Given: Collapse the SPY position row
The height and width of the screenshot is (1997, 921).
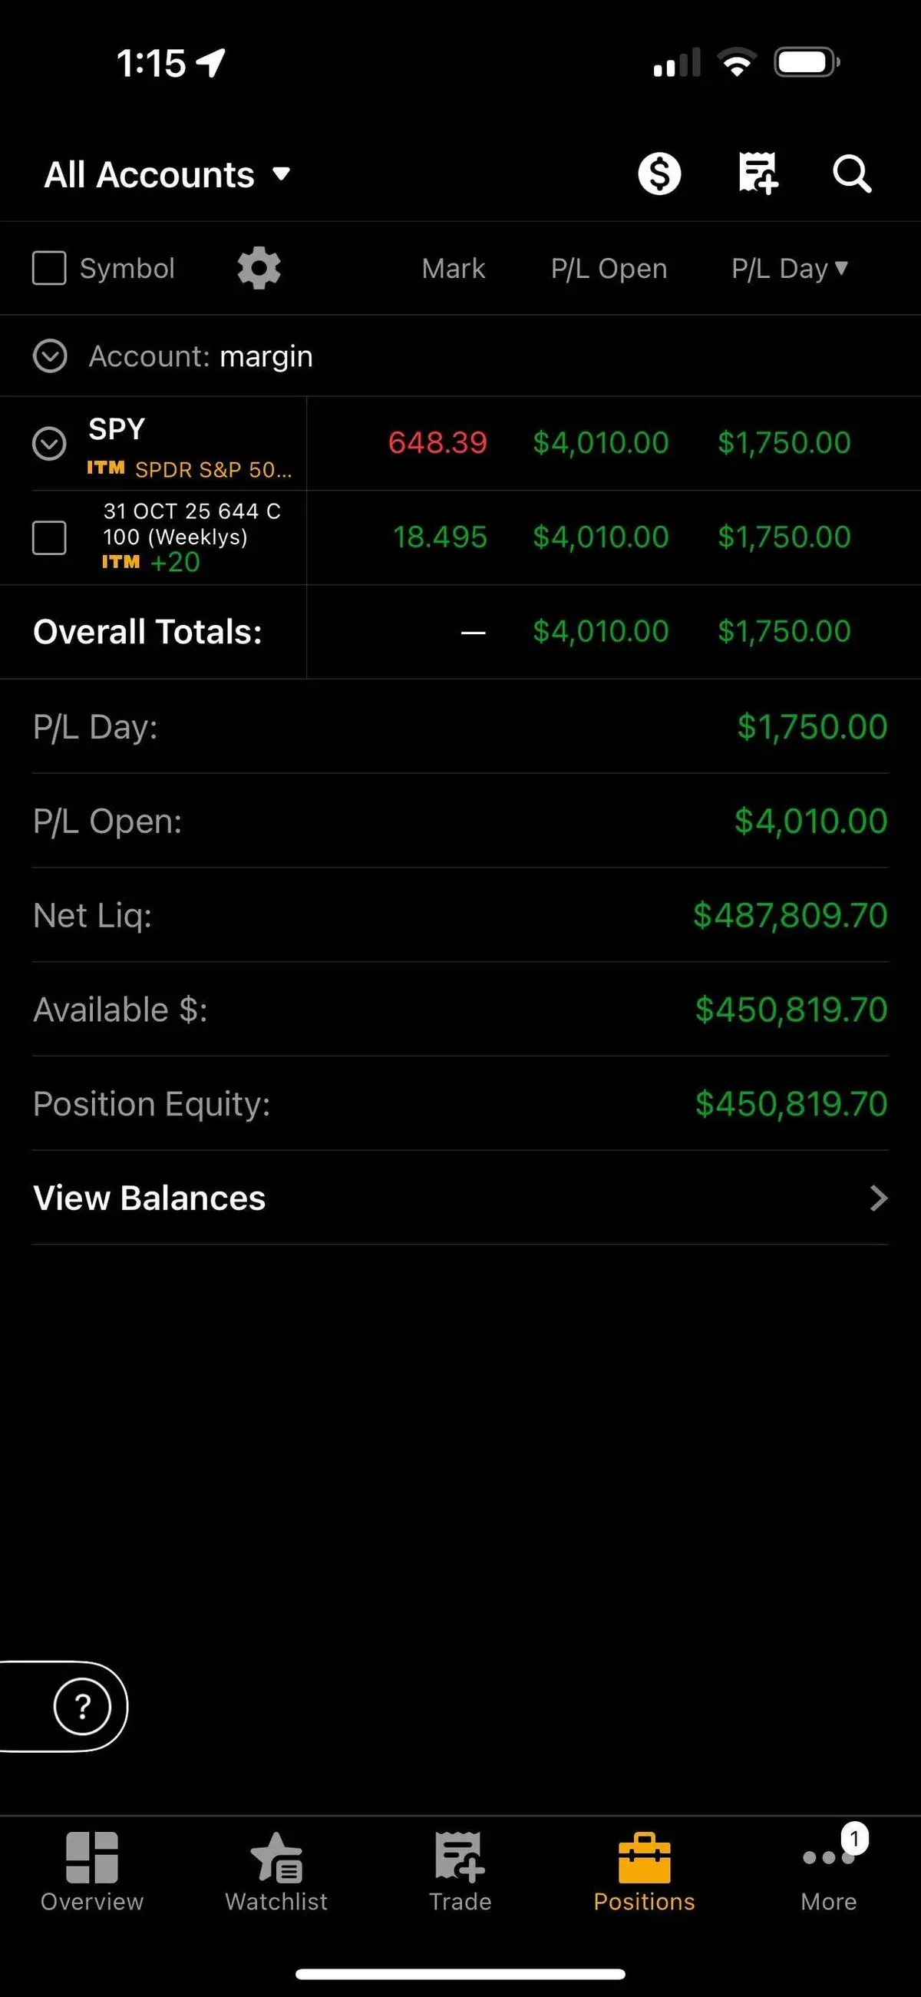Looking at the screenshot, I should [x=49, y=444].
